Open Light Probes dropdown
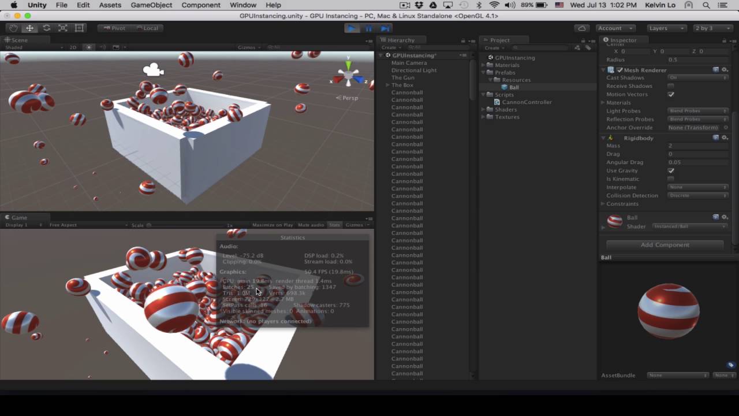This screenshot has height=416, width=739. click(698, 111)
